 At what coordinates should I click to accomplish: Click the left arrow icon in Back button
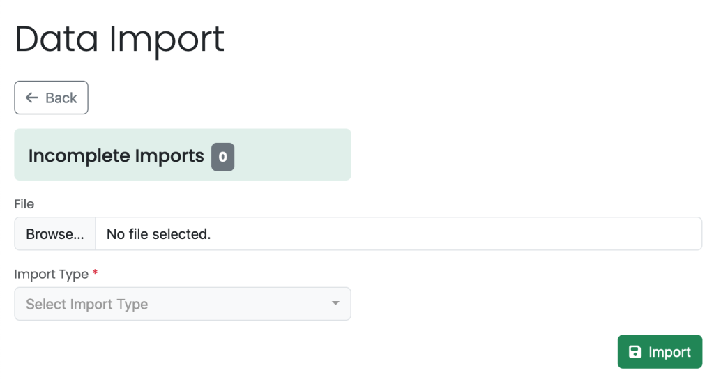point(31,98)
